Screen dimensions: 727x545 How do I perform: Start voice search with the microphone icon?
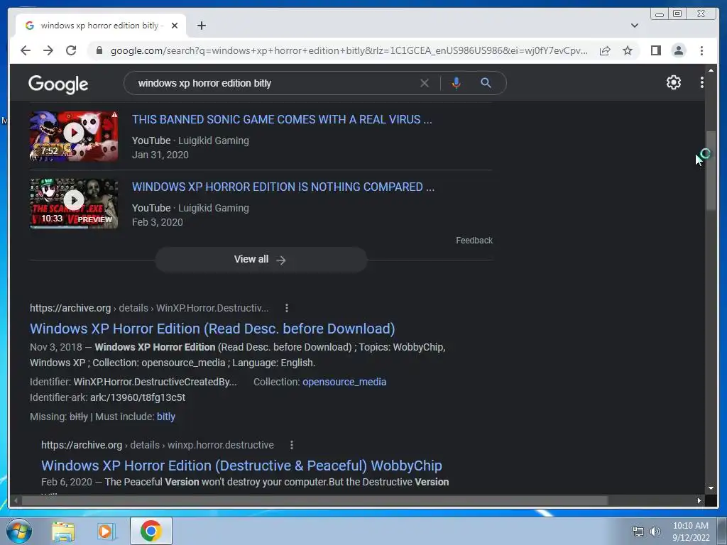pyautogui.click(x=457, y=83)
